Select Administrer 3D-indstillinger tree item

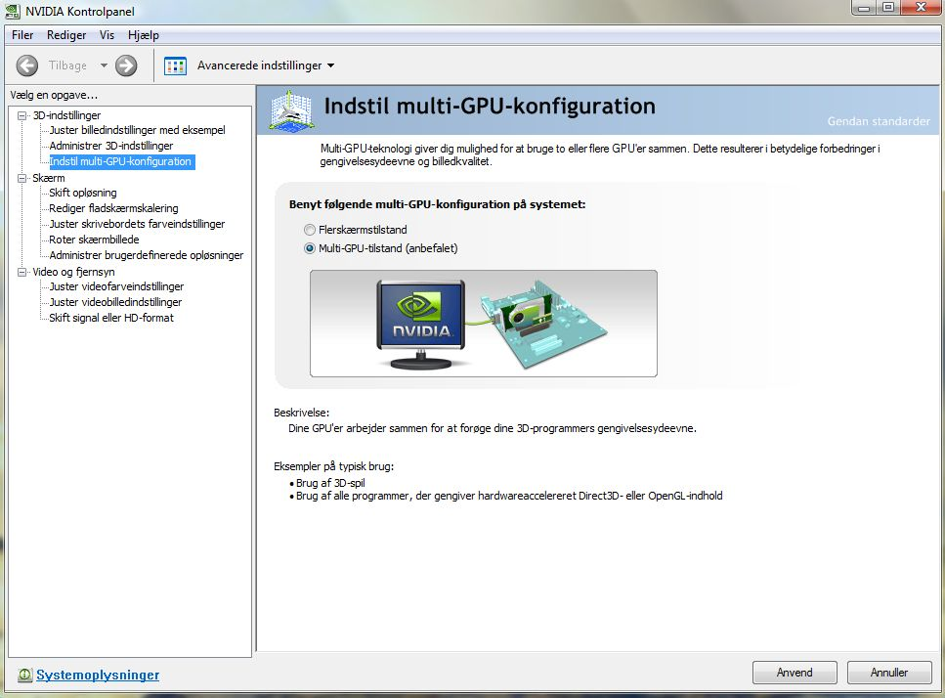[110, 146]
